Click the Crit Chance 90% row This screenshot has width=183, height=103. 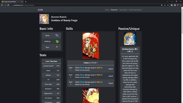(51, 98)
